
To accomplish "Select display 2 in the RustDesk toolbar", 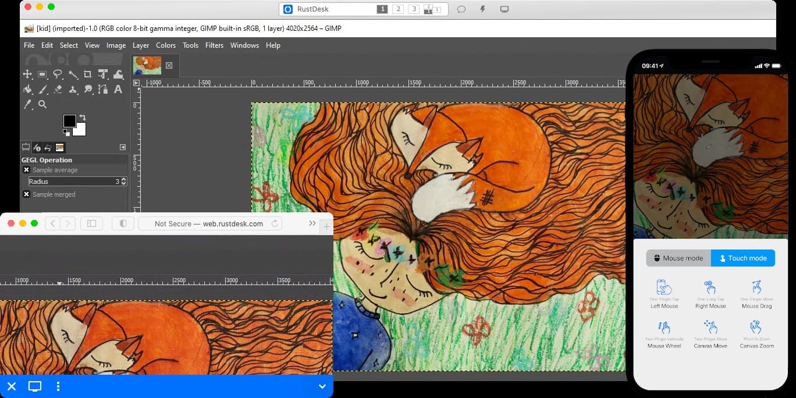I will pos(398,9).
